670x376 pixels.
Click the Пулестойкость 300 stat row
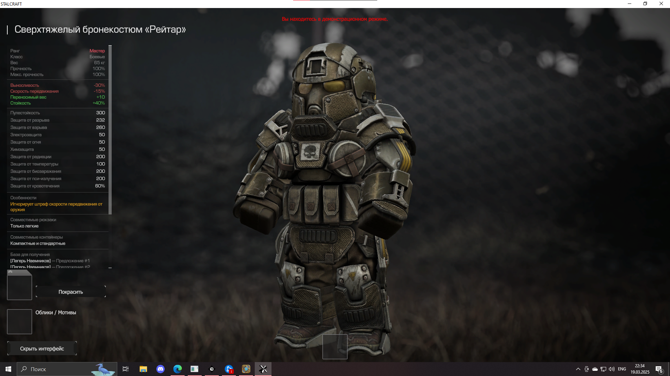click(58, 113)
